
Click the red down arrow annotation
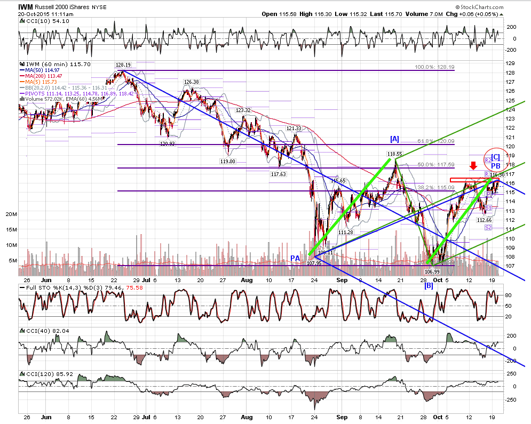473,165
